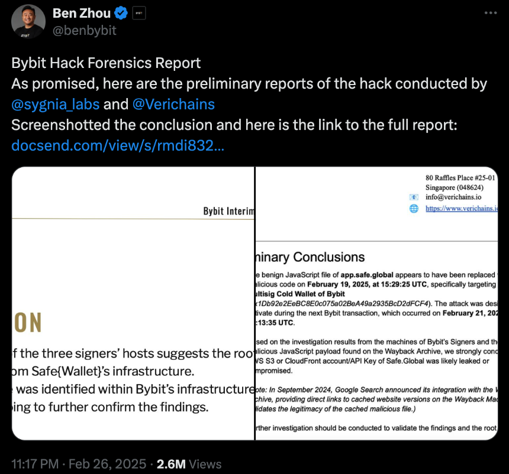Click the blue verified checkmark badge
The width and height of the screenshot is (509, 474).
click(x=121, y=13)
